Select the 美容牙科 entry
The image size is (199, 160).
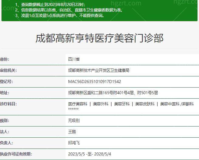point(122,104)
